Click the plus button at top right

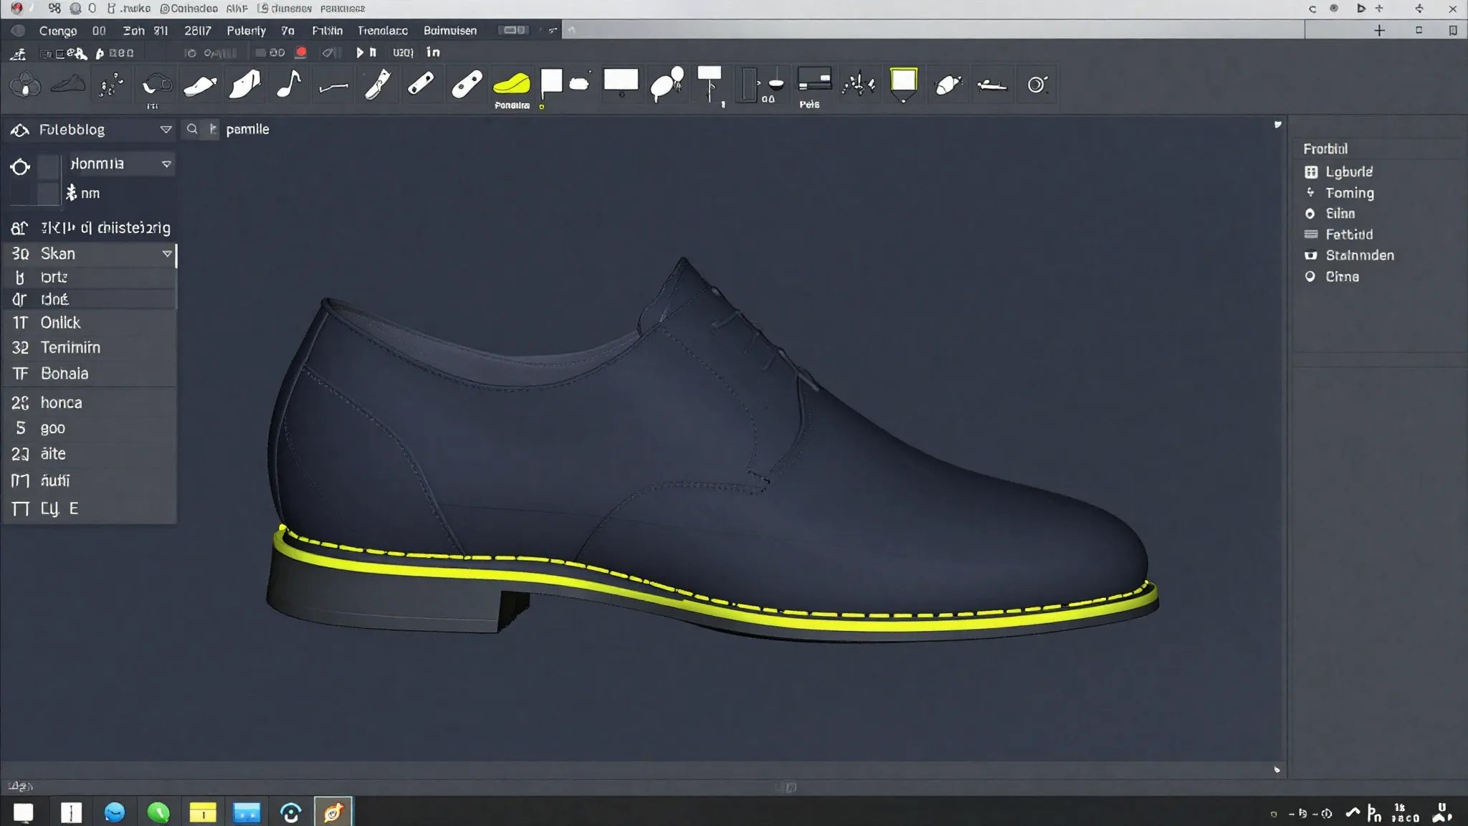click(x=1379, y=30)
